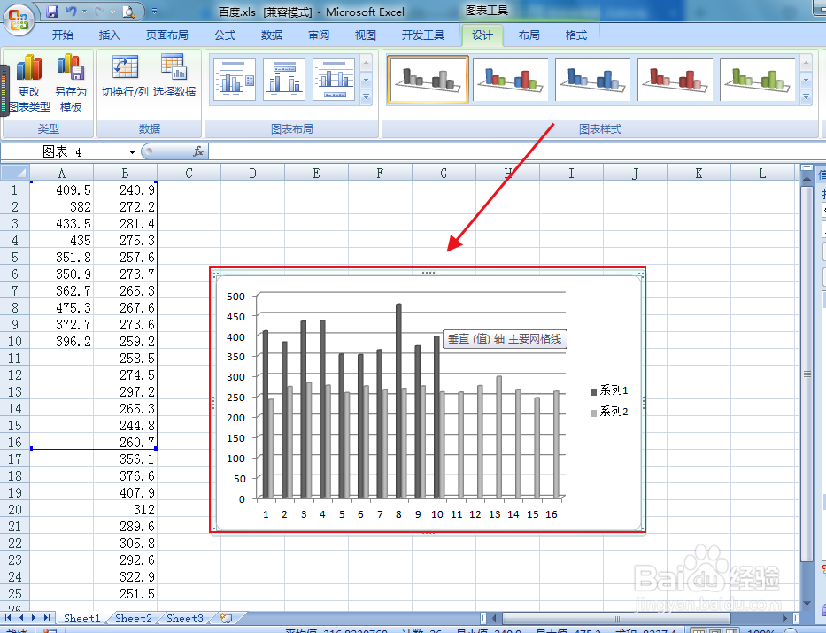The image size is (826, 633).
Task: Click the Redo arrow icon
Action: tap(101, 11)
